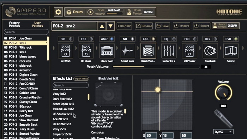This screenshot has height=139, width=247.
Task: Select patch 09 P03-3 Digiera Clean
Action: [25, 75]
